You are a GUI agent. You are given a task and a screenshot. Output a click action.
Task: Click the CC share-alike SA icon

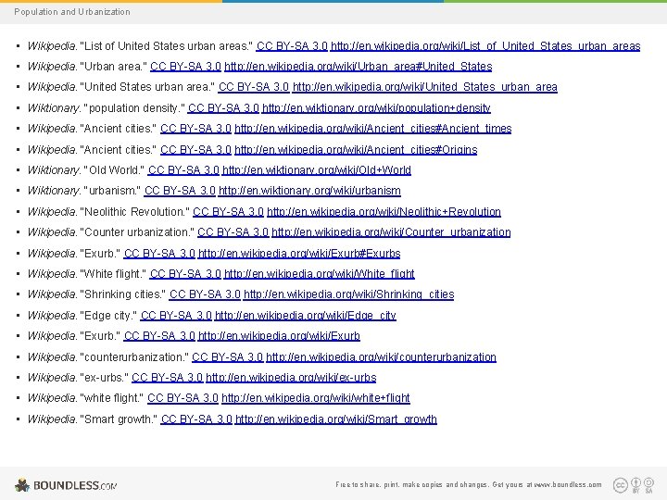click(648, 484)
